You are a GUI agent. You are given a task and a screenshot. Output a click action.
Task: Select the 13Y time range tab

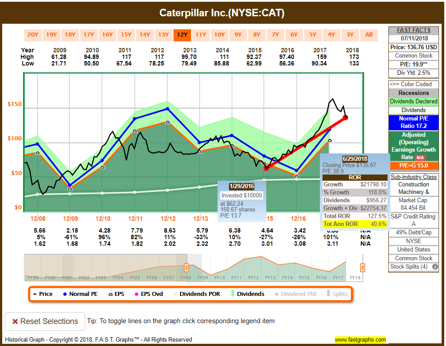pyautogui.click(x=163, y=35)
